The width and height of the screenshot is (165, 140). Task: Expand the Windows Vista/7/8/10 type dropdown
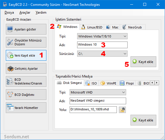pyautogui.click(x=102, y=36)
